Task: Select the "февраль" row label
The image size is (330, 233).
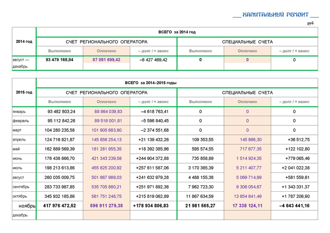Action: click(21, 121)
